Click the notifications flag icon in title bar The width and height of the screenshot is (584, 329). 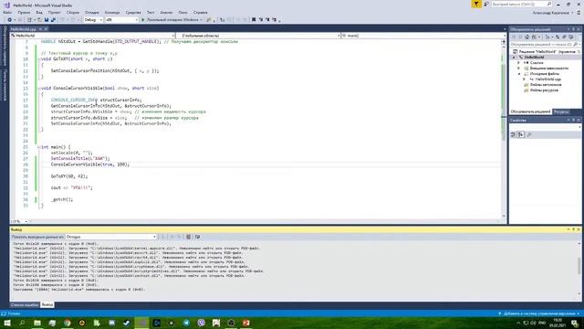[476, 4]
